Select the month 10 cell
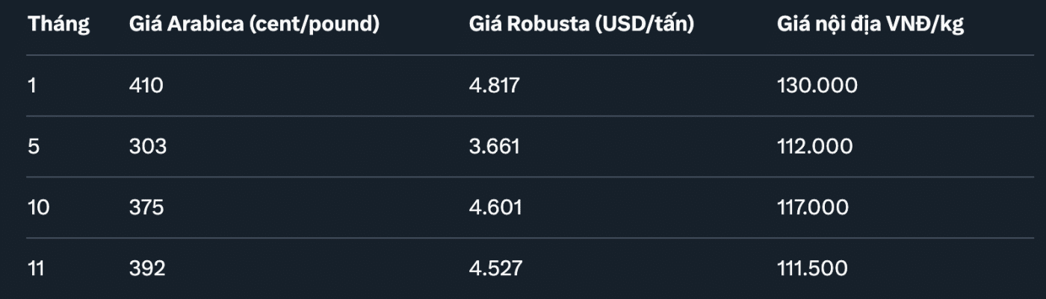The image size is (1046, 299). click(x=38, y=207)
